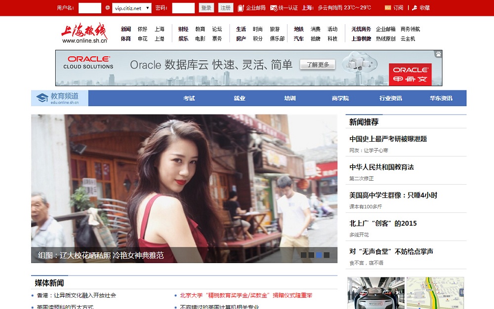Click the 票务 link
The image size is (494, 309).
[217, 39]
